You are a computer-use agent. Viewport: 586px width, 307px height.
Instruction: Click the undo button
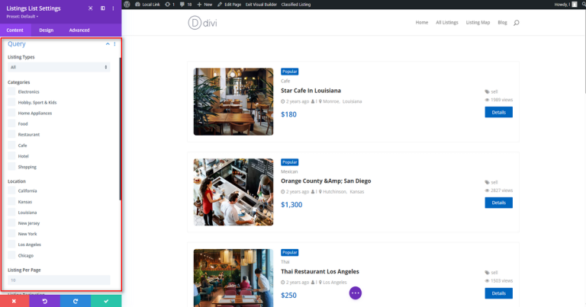point(45,301)
